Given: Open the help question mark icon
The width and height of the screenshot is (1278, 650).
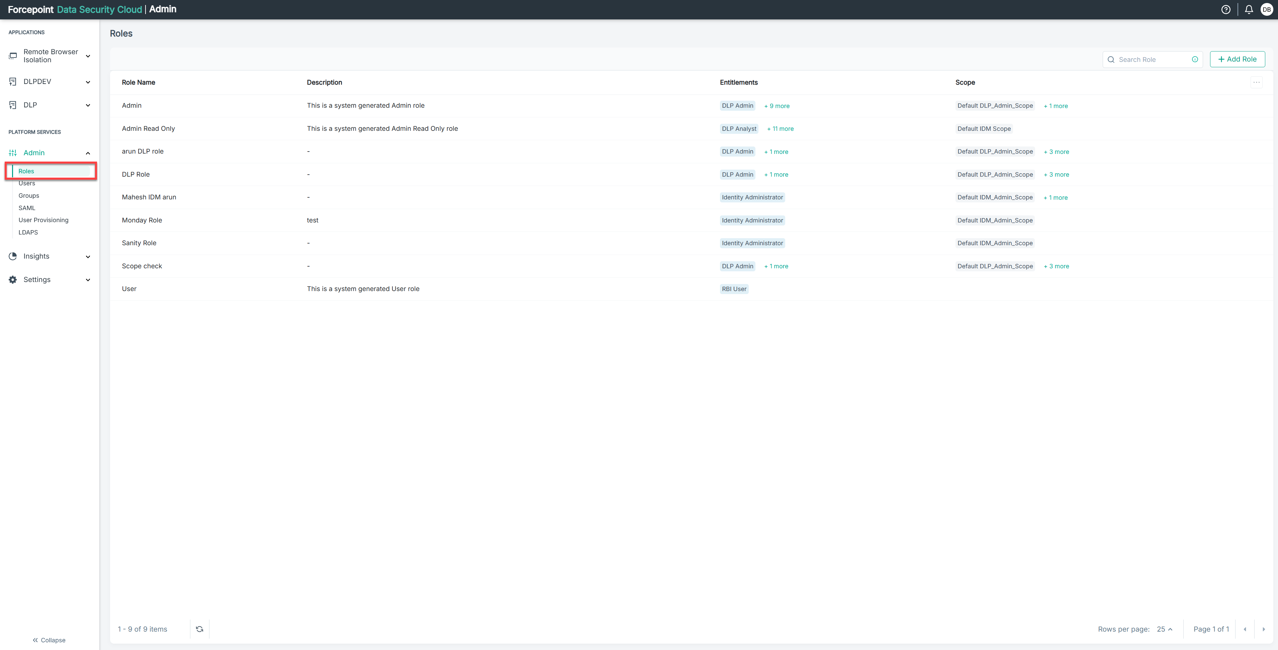Looking at the screenshot, I should [1225, 9].
